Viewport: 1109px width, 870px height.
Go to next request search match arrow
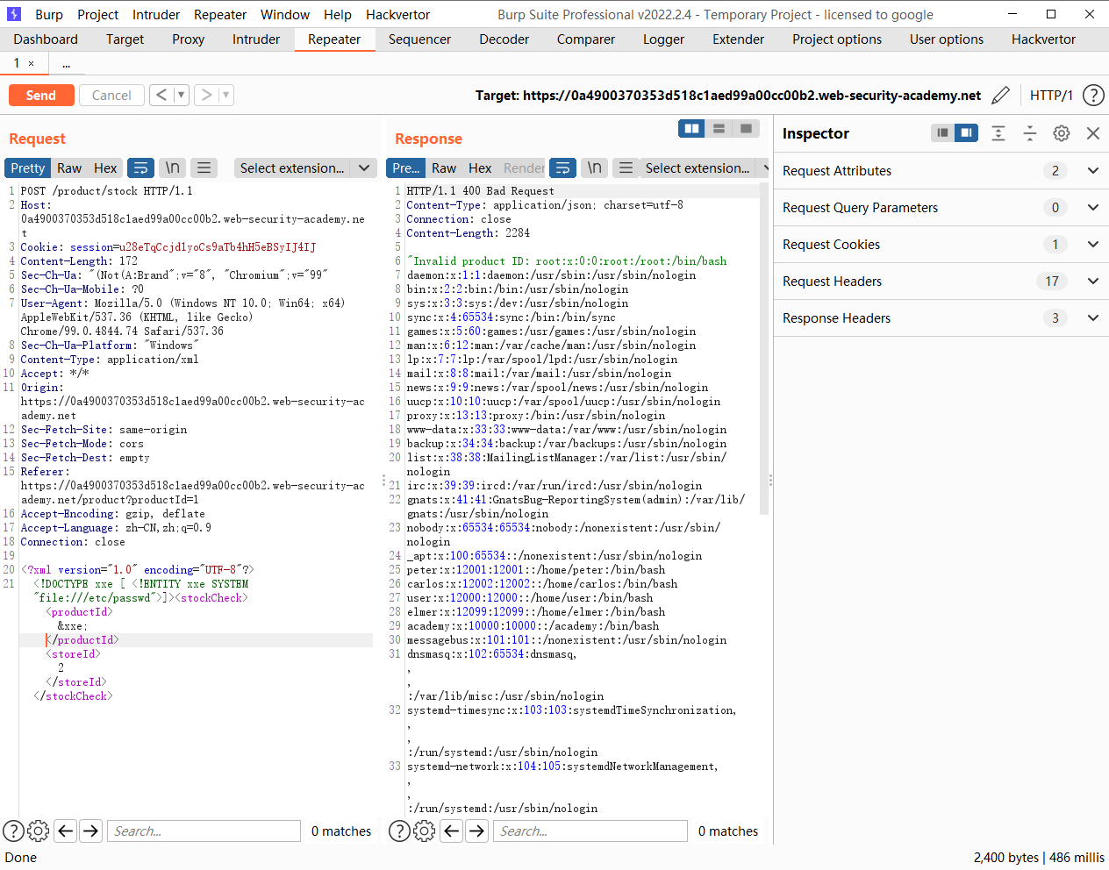91,831
